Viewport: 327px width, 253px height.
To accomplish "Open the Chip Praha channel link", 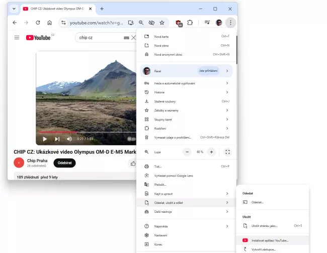I will pyautogui.click(x=38, y=160).
